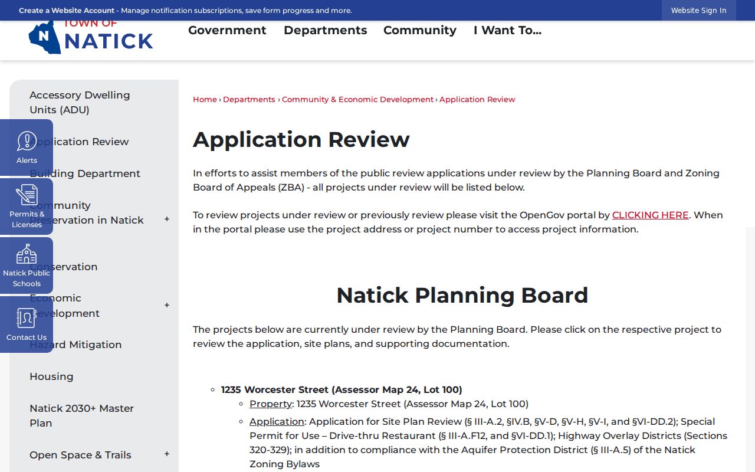The image size is (755, 472).
Task: Open the Government menu
Action: pyautogui.click(x=227, y=30)
